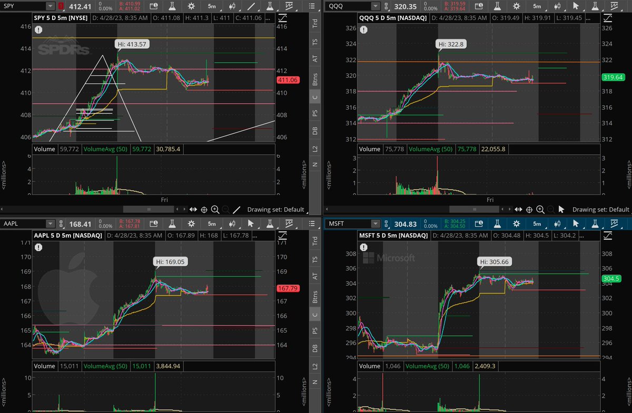This screenshot has width=632, height=413.
Task: Click the red symbol link icon beside SPY
Action: point(61,6)
